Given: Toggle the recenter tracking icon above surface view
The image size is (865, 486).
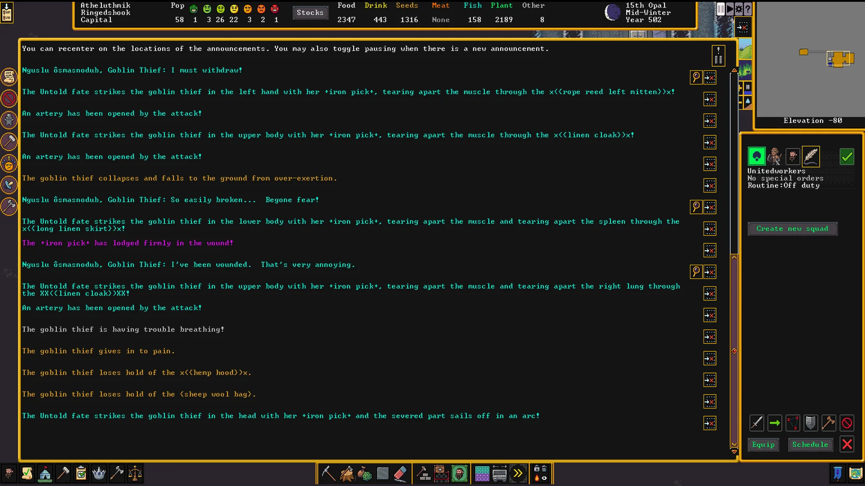Looking at the screenshot, I should (x=742, y=28).
